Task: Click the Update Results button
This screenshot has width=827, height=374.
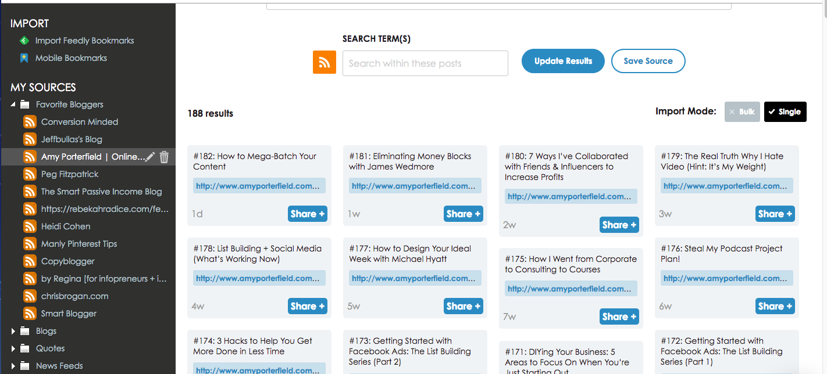Action: pos(563,61)
